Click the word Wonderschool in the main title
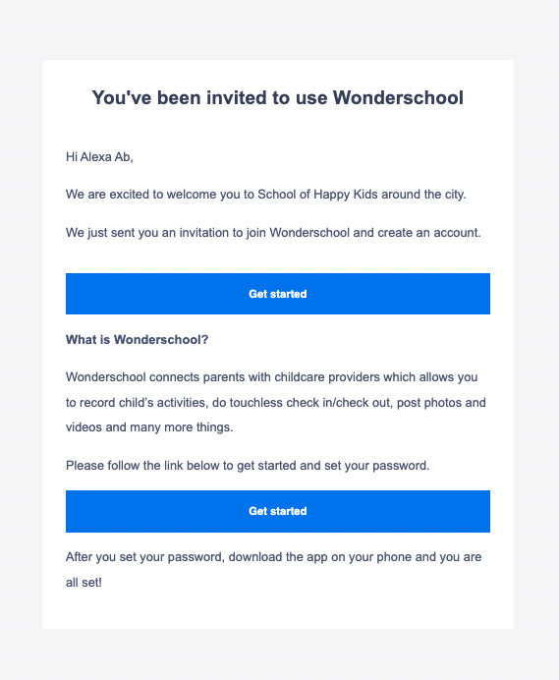The width and height of the screenshot is (559, 680). pyautogui.click(x=398, y=97)
